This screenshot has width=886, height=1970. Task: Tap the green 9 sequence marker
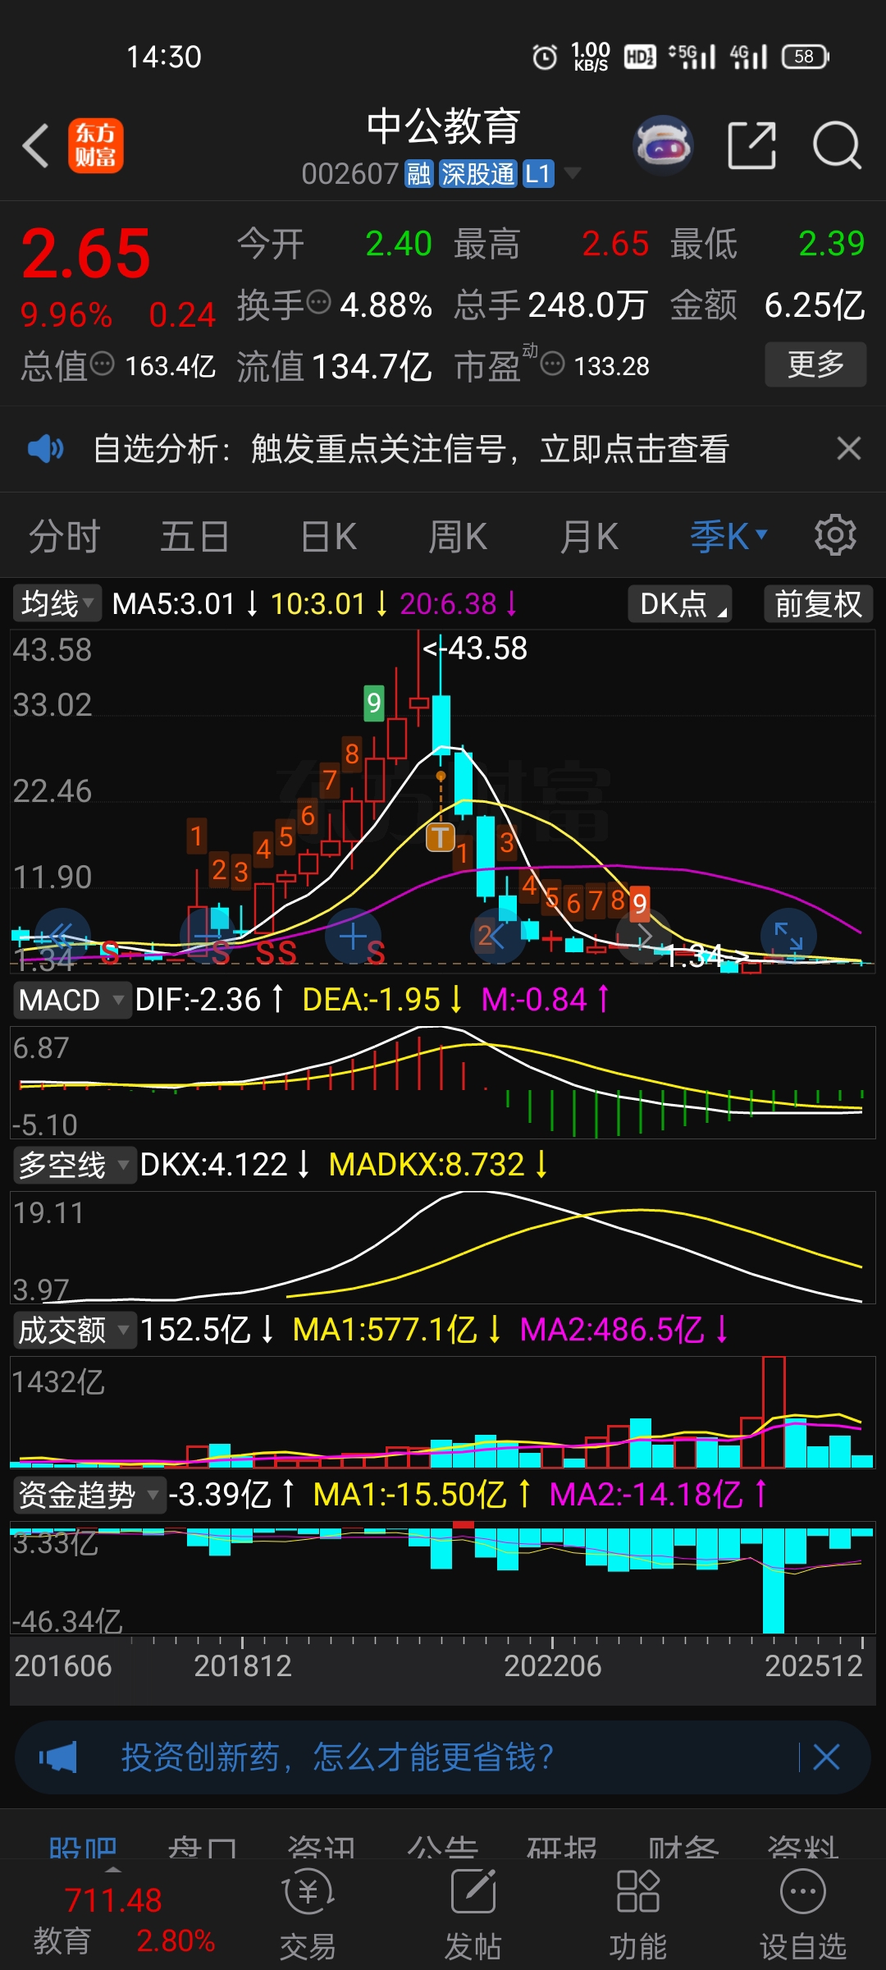tap(374, 703)
